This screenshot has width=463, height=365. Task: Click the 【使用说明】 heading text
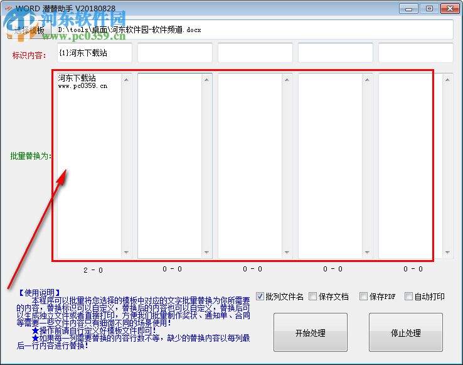click(x=40, y=293)
